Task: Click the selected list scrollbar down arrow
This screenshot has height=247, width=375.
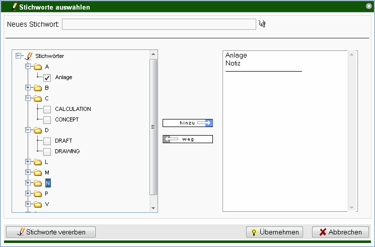Action: (x=351, y=208)
